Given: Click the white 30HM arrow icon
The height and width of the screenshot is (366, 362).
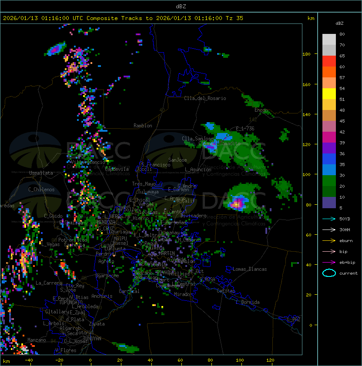Looking at the screenshot, I should pyautogui.click(x=328, y=230).
